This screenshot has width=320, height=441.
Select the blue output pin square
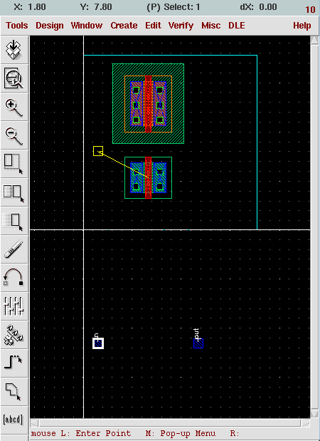[x=198, y=343]
